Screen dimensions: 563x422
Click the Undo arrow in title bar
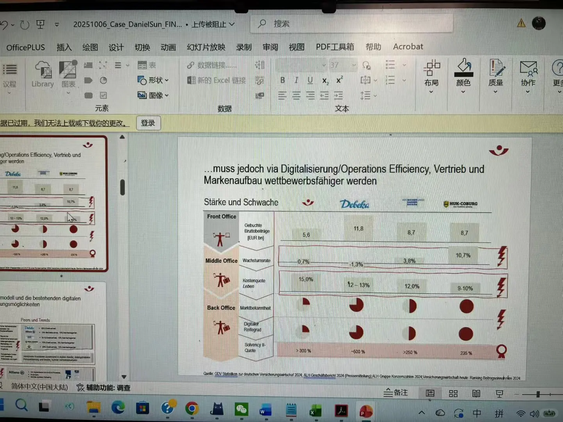click(4, 25)
